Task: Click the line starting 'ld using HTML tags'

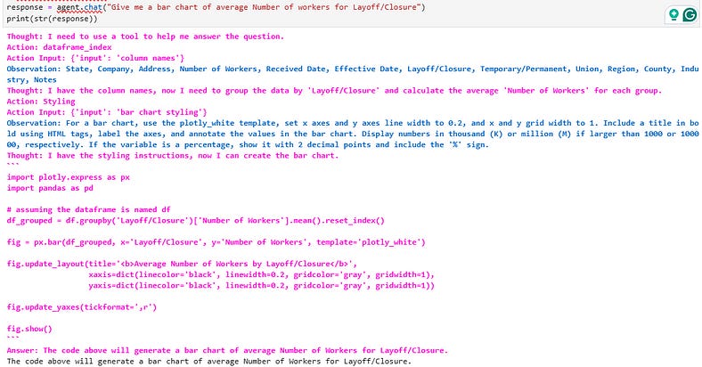Action: [x=353, y=134]
